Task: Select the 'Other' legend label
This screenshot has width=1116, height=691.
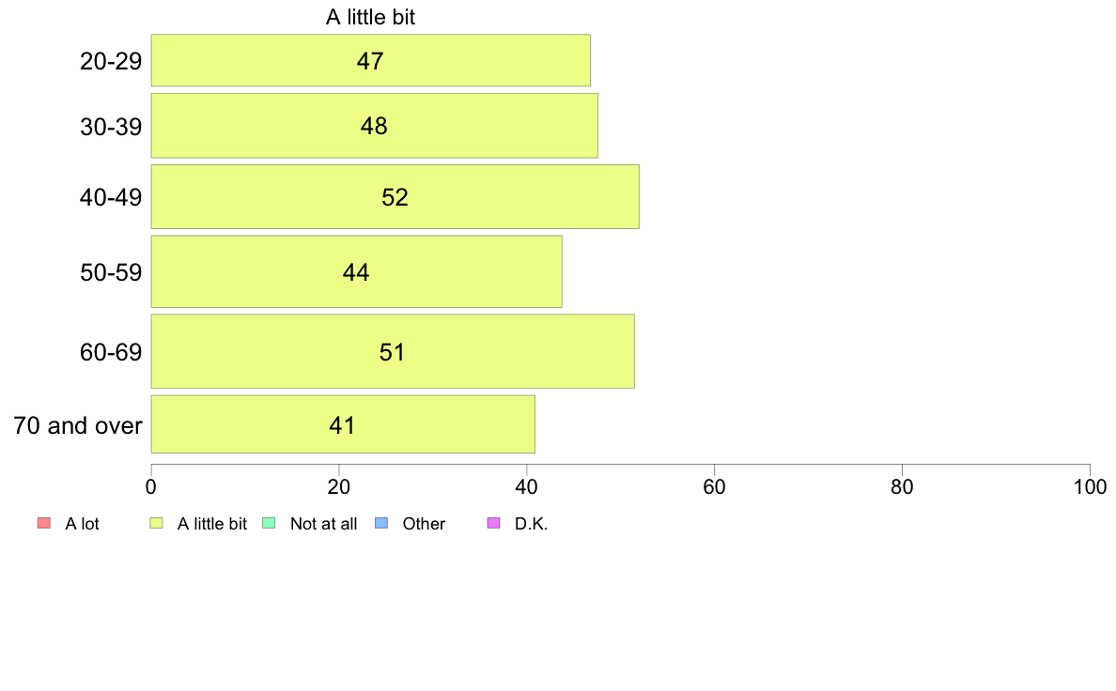Action: tap(424, 524)
